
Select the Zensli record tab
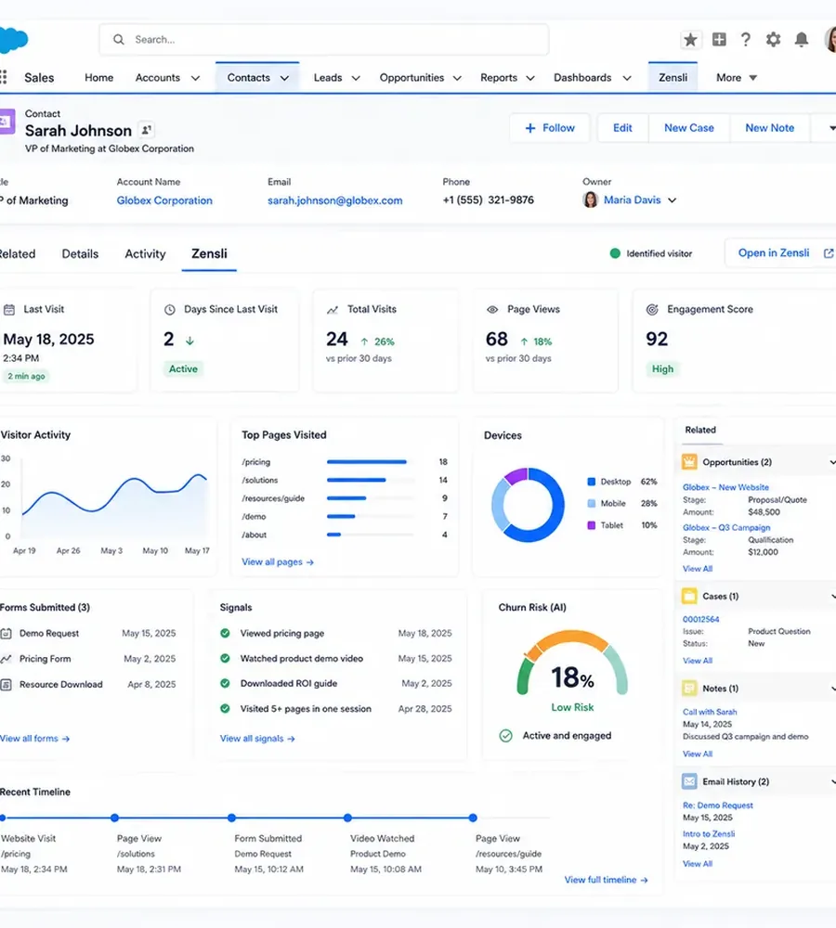[209, 254]
